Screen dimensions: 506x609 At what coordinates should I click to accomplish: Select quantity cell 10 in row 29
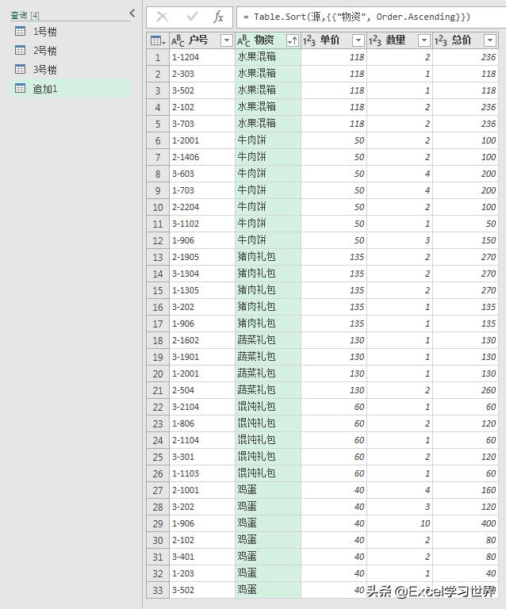[400, 523]
